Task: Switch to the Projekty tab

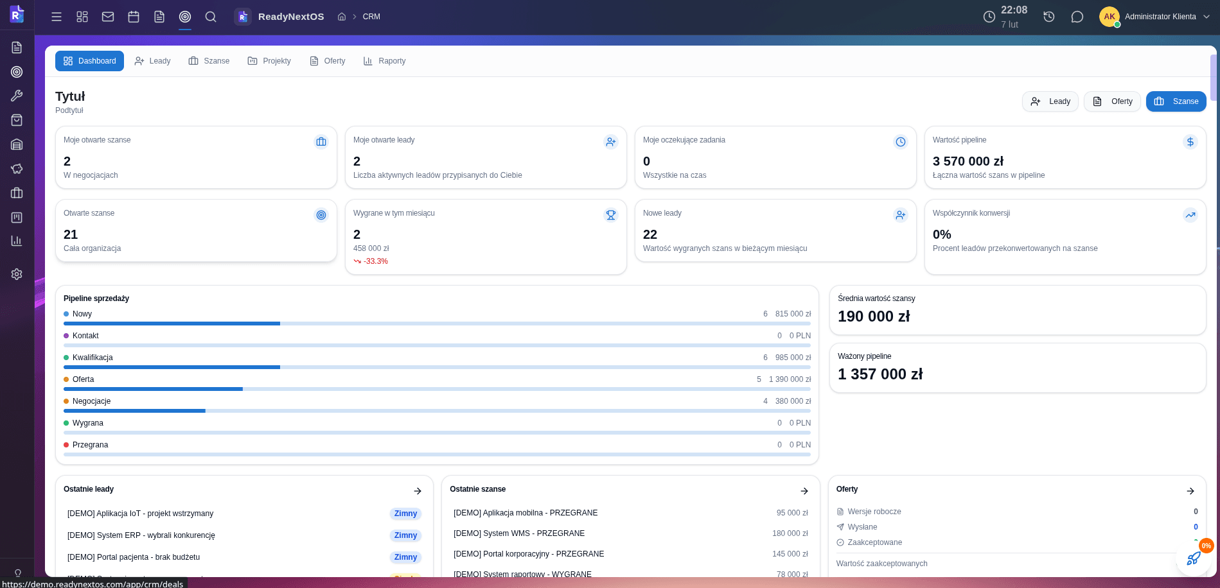Action: point(269,60)
